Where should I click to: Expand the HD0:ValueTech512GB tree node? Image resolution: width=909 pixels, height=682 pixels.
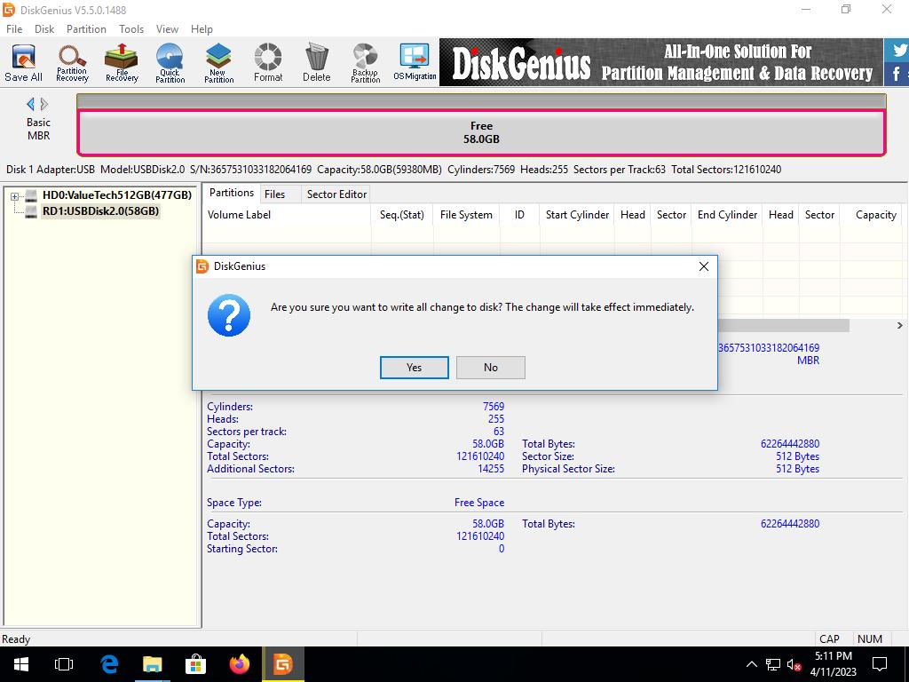click(15, 196)
